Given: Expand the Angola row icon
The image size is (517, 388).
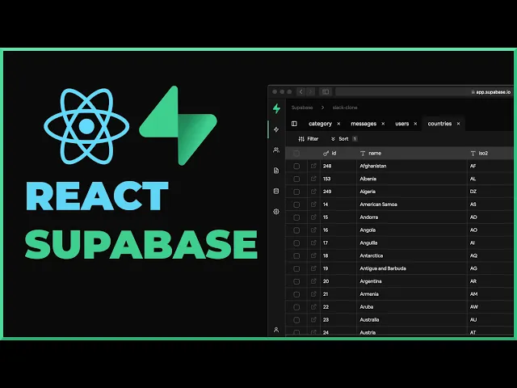Looking at the screenshot, I should [x=313, y=230].
